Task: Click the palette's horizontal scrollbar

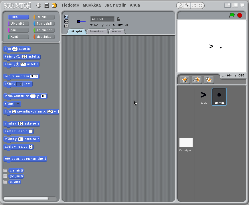Action: [26, 198]
